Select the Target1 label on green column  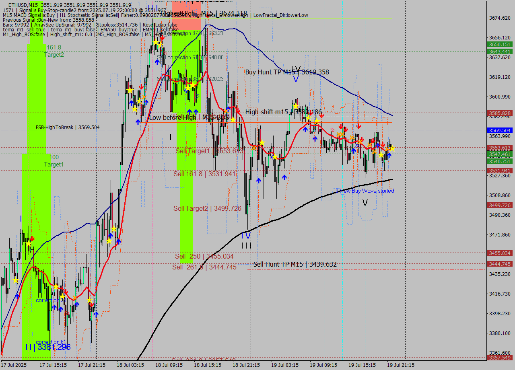[54, 164]
